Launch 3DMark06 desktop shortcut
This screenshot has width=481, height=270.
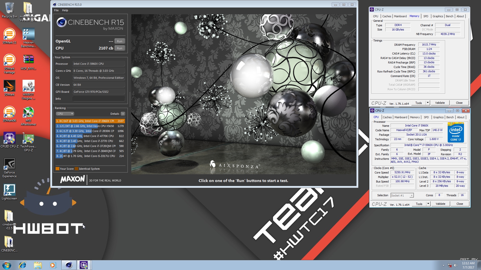point(9,114)
